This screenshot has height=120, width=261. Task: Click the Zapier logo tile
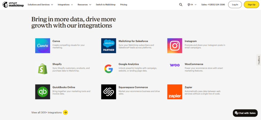point(175,92)
